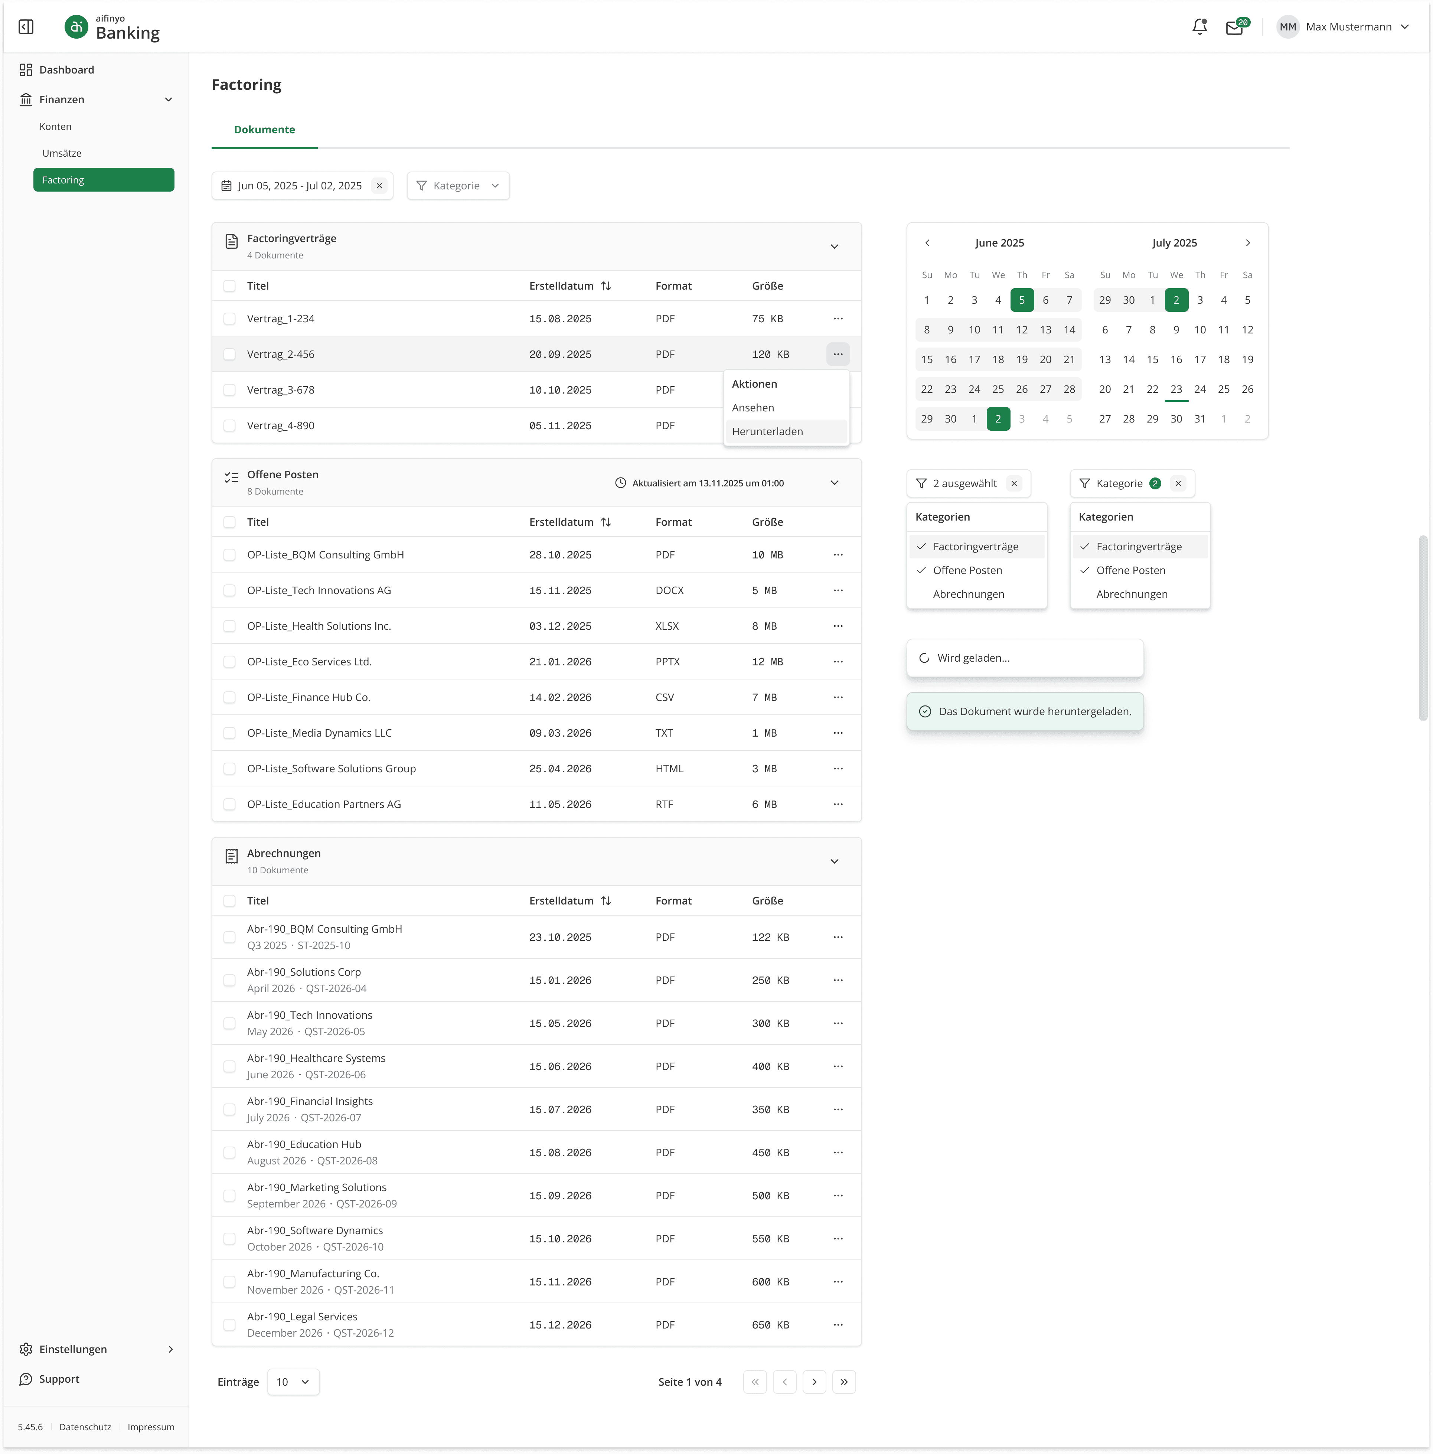Change the Einträge per page dropdown
This screenshot has width=1433, height=1454.
[293, 1382]
